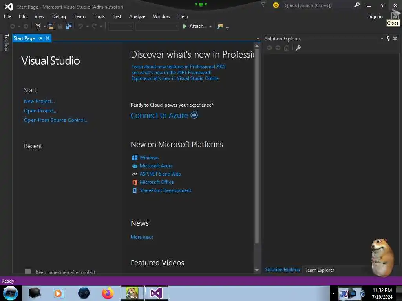Click the Save toolbar icon
This screenshot has width=402, height=301.
pyautogui.click(x=60, y=26)
